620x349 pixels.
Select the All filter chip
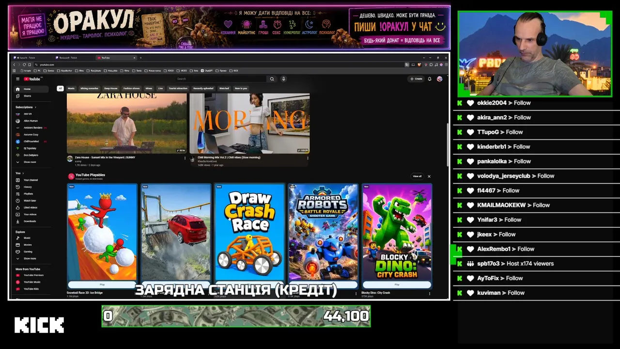(60, 88)
